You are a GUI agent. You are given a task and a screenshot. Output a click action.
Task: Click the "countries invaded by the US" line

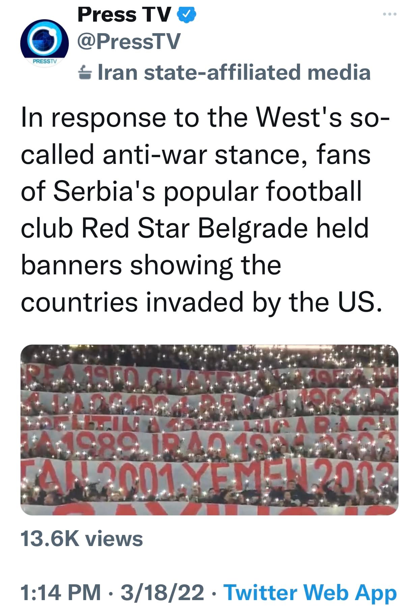point(202,302)
